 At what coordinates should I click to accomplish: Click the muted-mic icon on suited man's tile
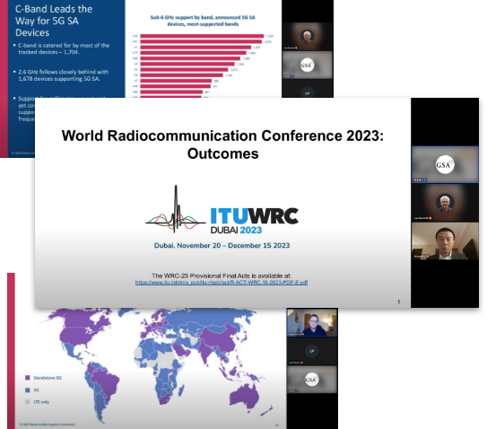point(428,257)
